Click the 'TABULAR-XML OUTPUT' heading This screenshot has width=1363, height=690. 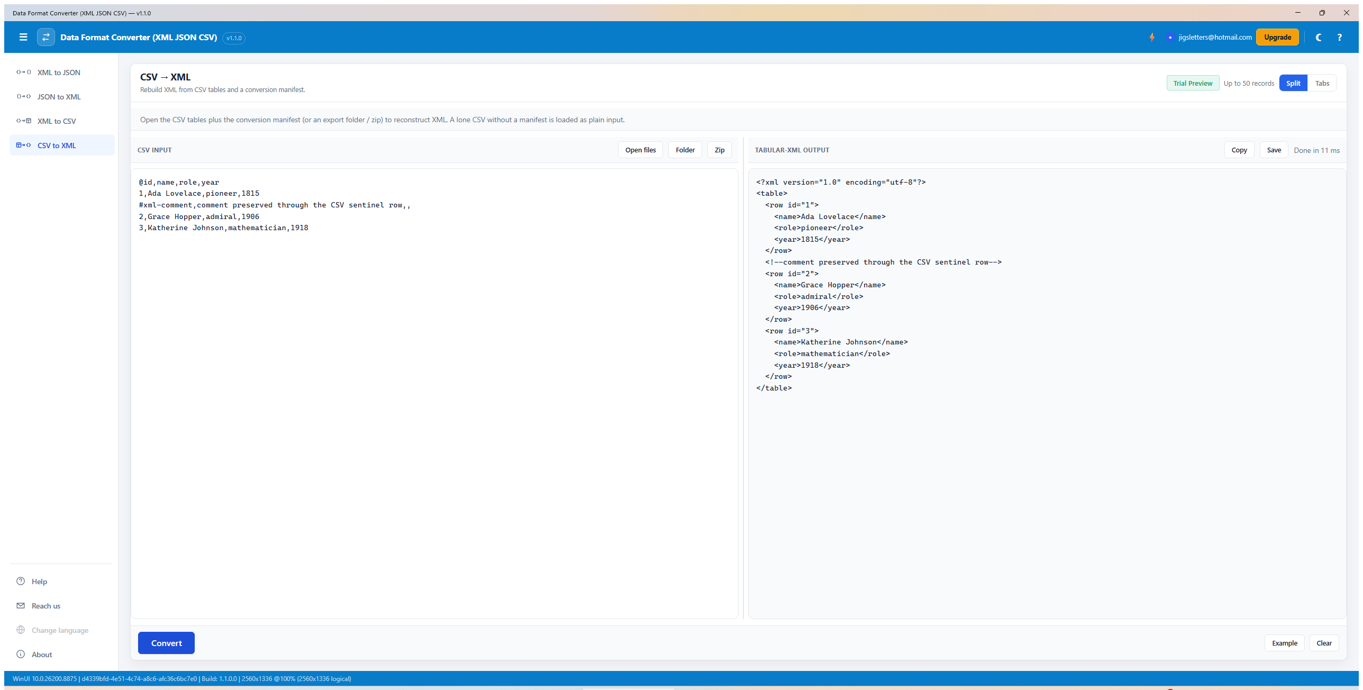pyautogui.click(x=792, y=150)
